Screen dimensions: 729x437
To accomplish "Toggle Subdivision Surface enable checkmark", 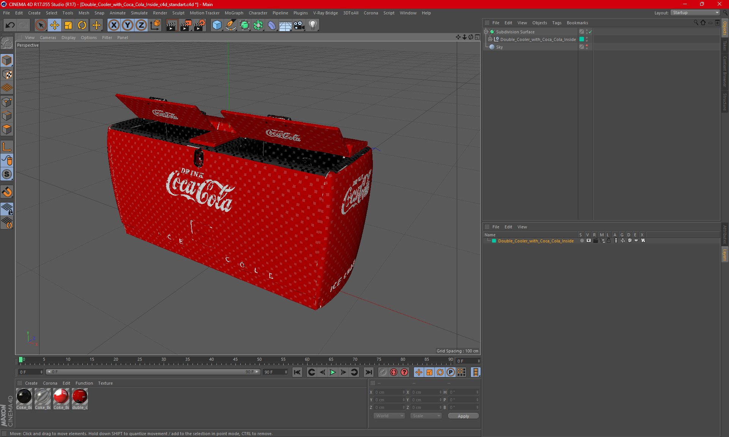I will [x=590, y=32].
